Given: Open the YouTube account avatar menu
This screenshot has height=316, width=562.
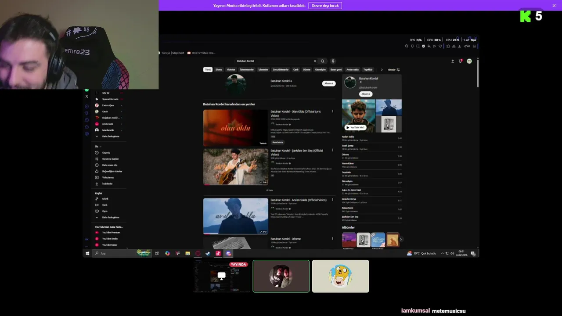Looking at the screenshot, I should click(469, 61).
